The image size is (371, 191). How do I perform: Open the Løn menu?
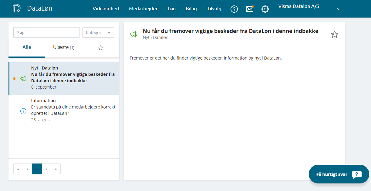pos(172,9)
